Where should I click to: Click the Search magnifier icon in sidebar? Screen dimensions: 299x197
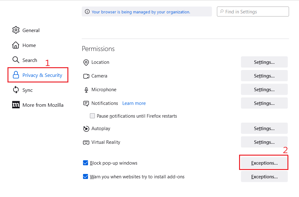click(x=16, y=60)
